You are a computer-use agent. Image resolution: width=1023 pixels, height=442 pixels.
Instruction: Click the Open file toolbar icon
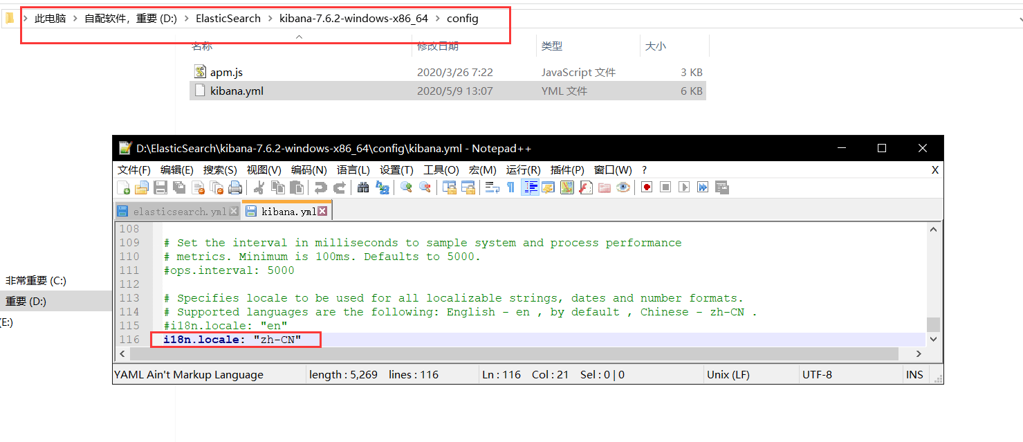pyautogui.click(x=142, y=187)
